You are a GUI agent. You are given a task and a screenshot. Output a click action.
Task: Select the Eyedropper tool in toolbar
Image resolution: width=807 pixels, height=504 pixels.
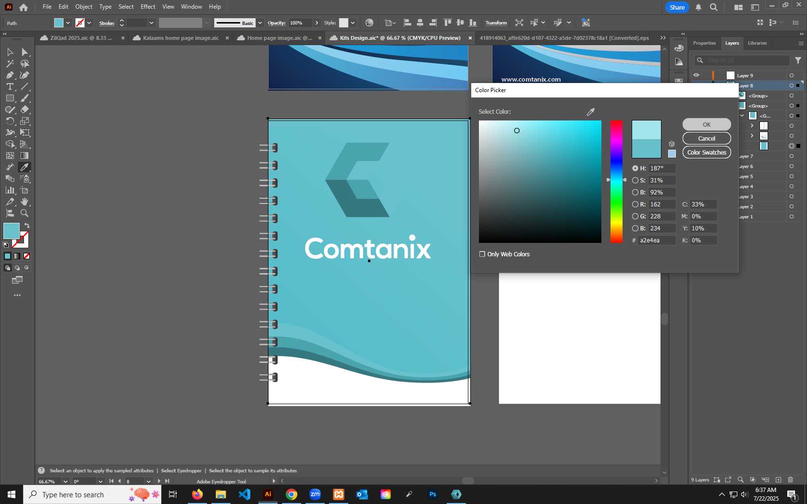(x=24, y=167)
